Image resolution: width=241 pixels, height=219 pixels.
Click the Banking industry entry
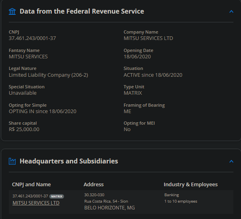pyautogui.click(x=172, y=195)
